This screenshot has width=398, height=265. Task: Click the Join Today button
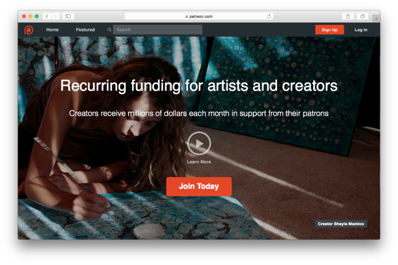(x=199, y=187)
